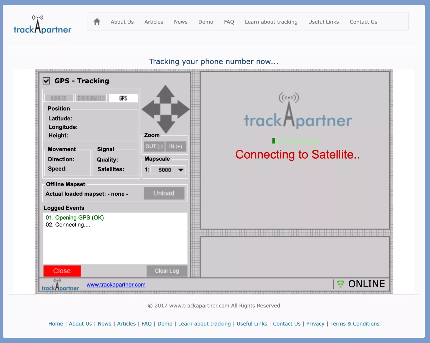
Task: Click the Longitude: label
Action: click(x=63, y=127)
